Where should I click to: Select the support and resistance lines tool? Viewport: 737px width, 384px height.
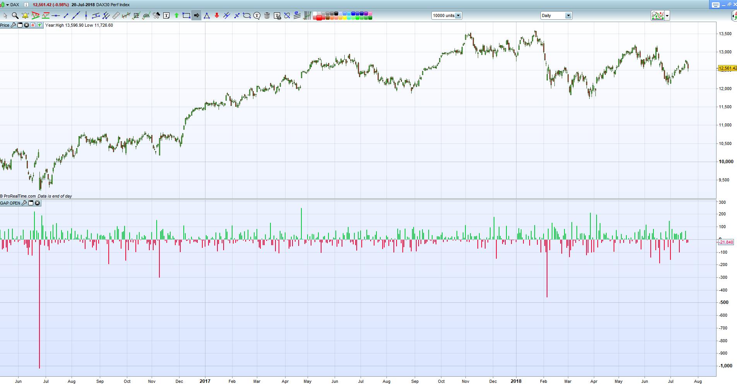(46, 16)
